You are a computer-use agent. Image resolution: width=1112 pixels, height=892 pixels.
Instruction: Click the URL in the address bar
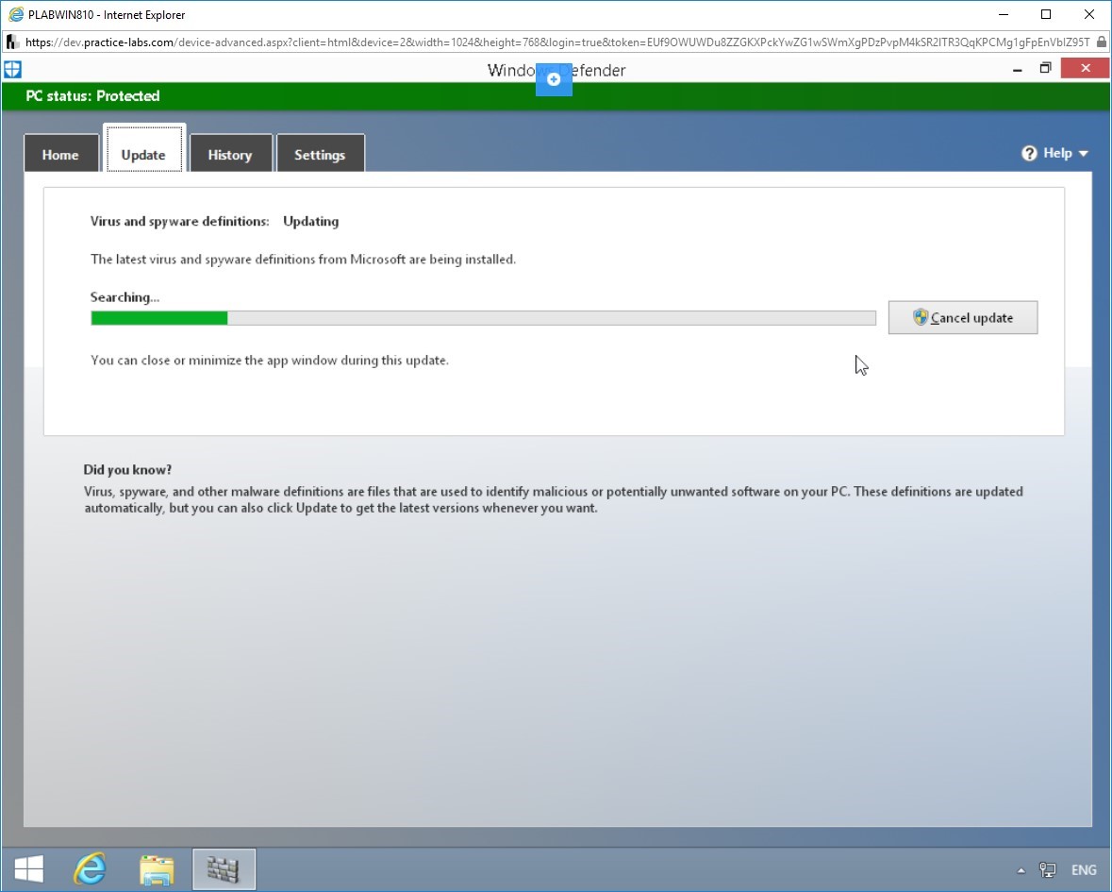(557, 42)
